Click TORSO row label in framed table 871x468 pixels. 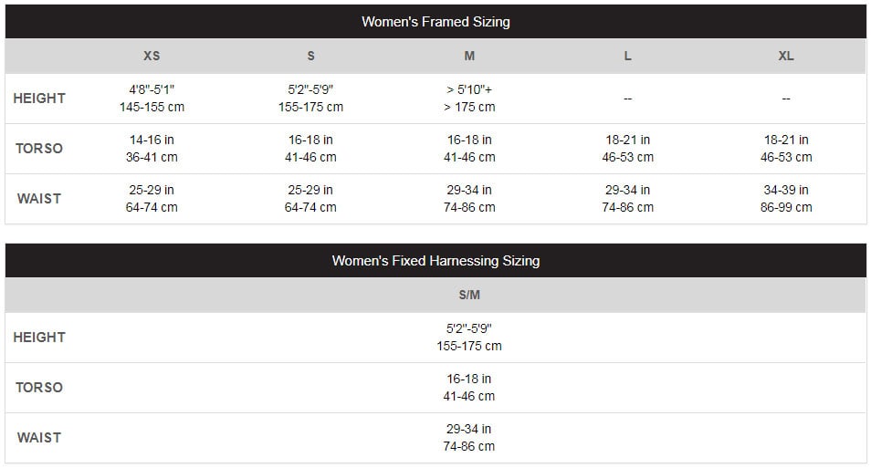(x=39, y=148)
